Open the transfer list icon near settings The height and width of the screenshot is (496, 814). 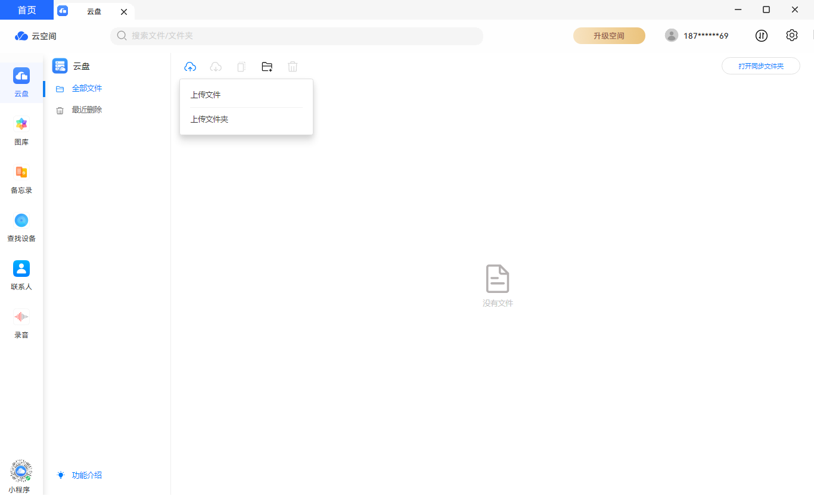(762, 36)
